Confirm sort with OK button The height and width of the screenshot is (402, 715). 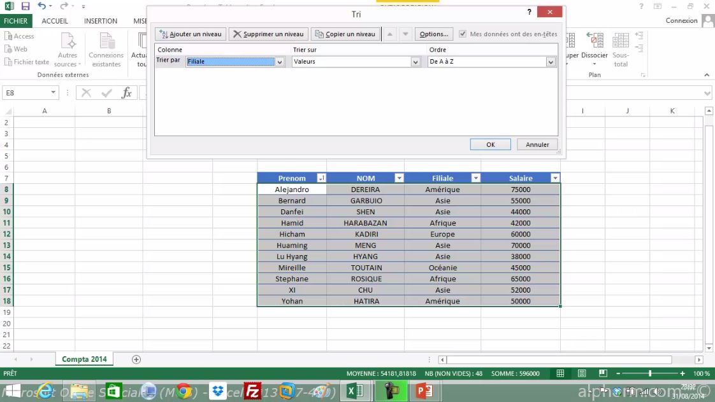tap(490, 144)
